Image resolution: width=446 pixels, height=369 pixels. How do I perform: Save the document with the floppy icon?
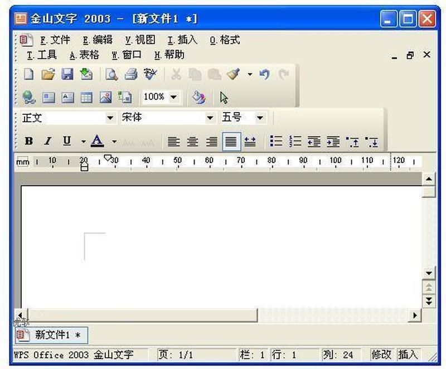[67, 75]
